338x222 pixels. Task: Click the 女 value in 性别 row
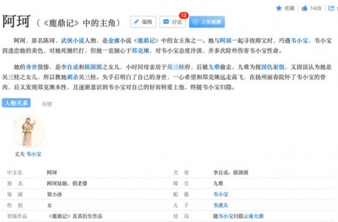click(50, 206)
